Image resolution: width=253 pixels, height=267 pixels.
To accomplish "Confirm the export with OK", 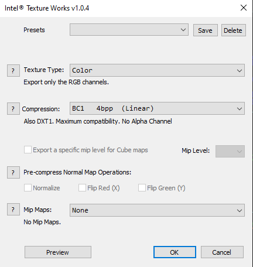I will point(175,252).
